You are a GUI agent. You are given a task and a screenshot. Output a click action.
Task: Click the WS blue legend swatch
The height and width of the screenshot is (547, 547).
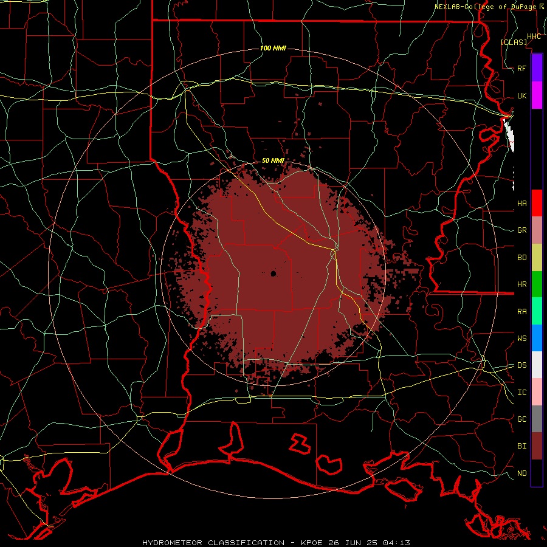click(537, 338)
